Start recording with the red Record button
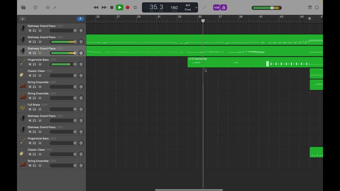The width and height of the screenshot is (340, 191). point(127,7)
